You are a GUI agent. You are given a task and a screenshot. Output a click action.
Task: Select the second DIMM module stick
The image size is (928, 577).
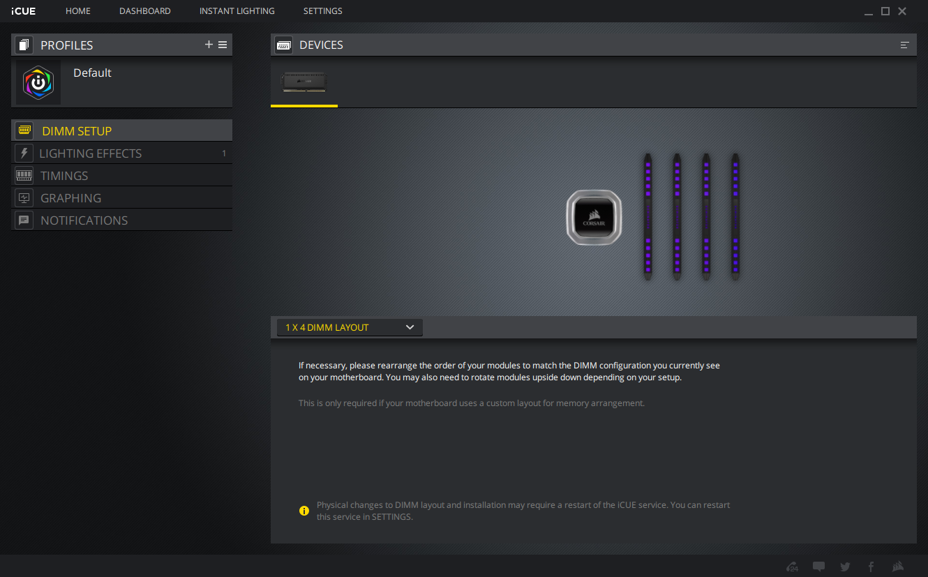[677, 217]
